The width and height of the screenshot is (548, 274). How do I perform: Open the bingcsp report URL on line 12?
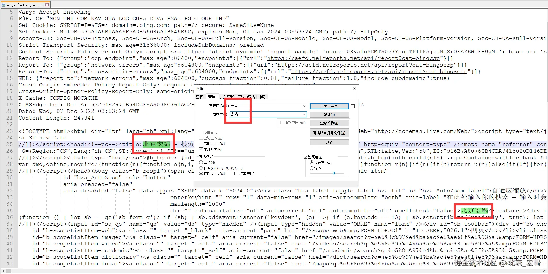pos(354,58)
